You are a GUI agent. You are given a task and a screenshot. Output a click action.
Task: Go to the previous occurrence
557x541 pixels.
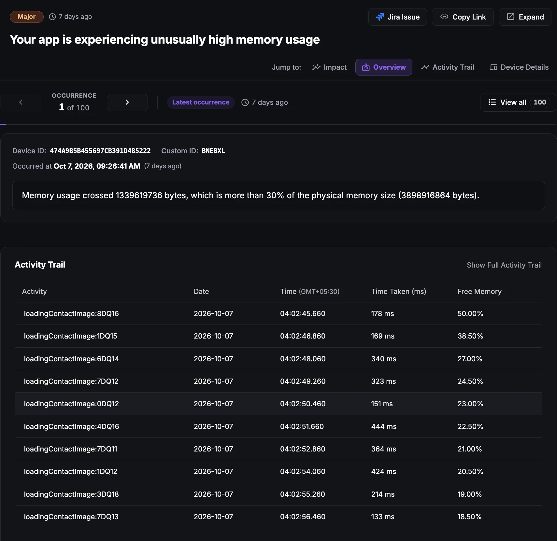point(21,102)
